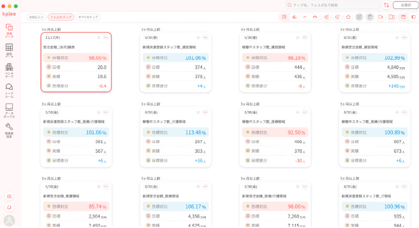
Task: Open the 稼働中スタッフ数_介護領域 card
Action: (176, 137)
